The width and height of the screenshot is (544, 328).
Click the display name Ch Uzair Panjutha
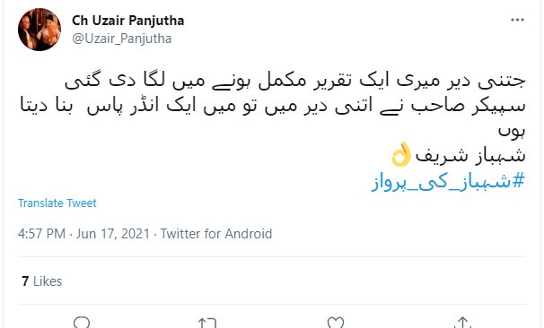[x=127, y=21]
